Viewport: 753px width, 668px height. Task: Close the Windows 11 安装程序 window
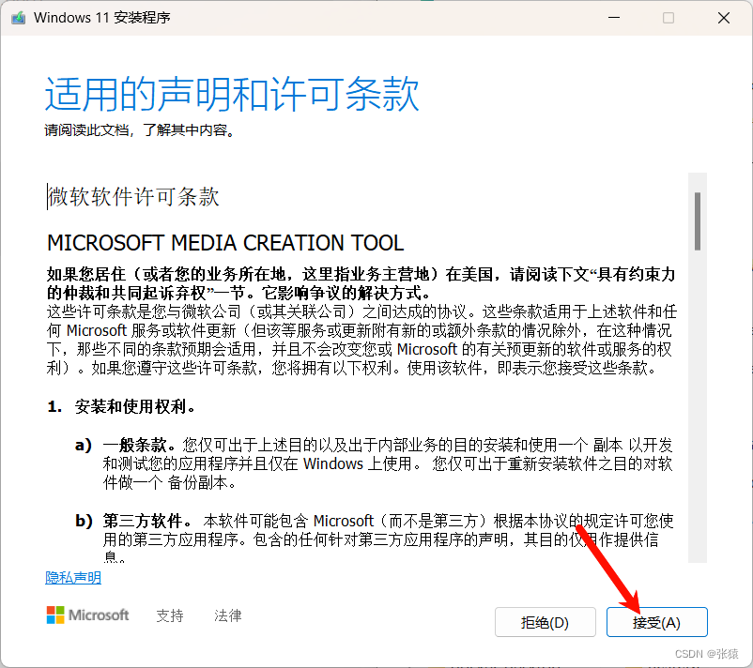[724, 18]
